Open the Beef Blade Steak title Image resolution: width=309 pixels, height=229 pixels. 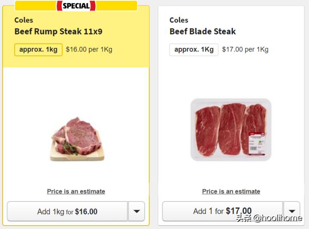click(x=203, y=31)
